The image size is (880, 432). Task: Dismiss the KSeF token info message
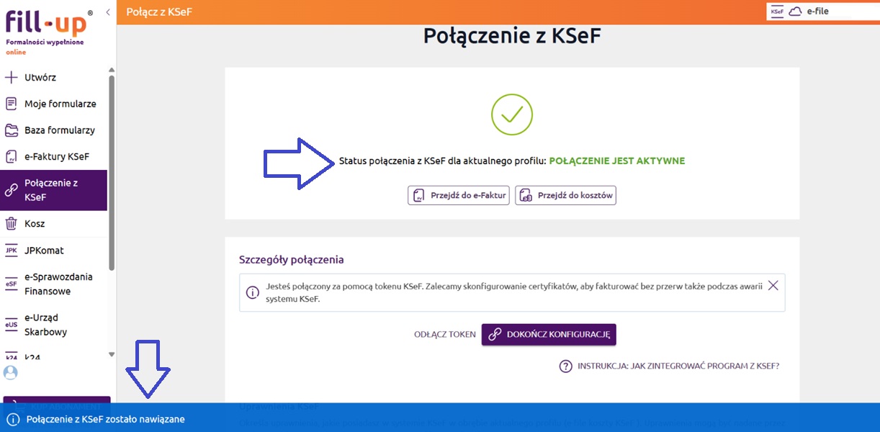point(773,285)
